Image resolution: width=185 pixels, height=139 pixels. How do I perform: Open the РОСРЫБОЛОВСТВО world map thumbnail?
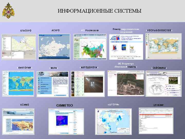(x=163, y=46)
